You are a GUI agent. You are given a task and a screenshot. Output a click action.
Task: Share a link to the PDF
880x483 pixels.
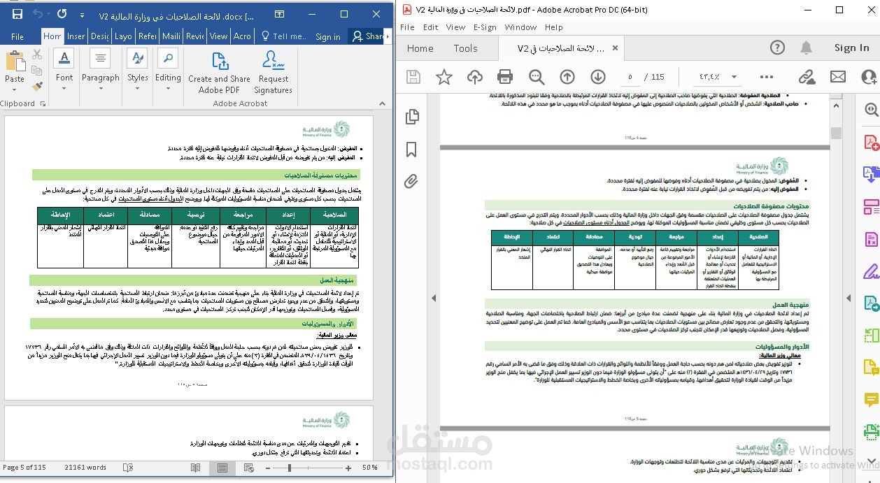[807, 77]
